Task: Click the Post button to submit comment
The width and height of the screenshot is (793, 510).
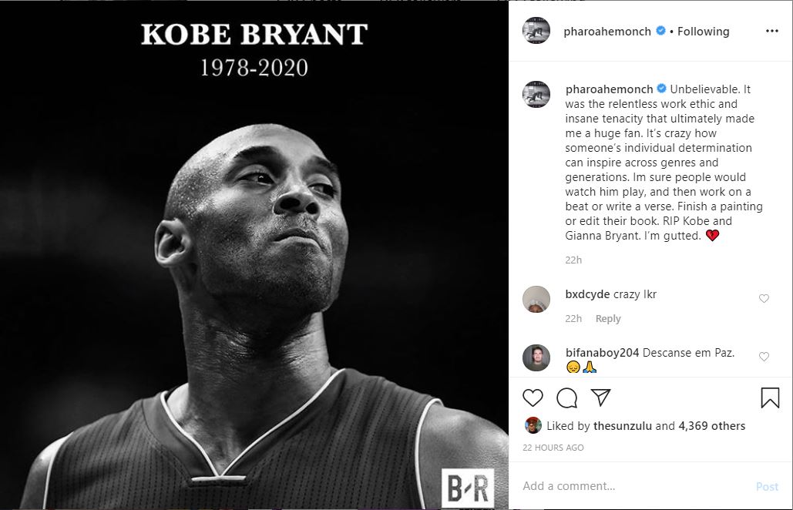Action: coord(767,486)
